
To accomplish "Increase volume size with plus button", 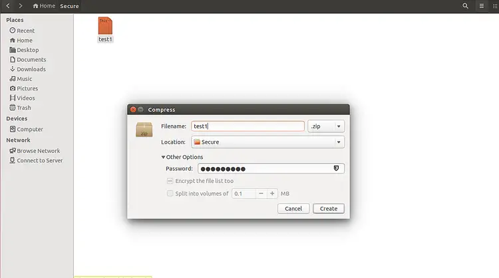I will tap(272, 194).
